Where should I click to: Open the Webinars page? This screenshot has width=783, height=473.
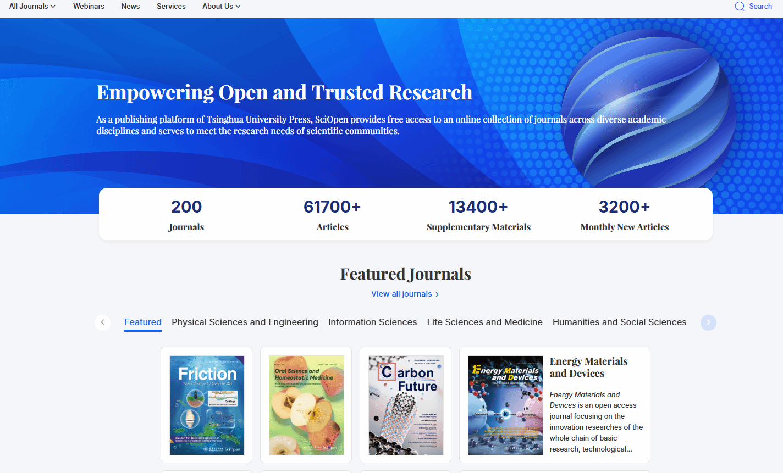click(89, 7)
